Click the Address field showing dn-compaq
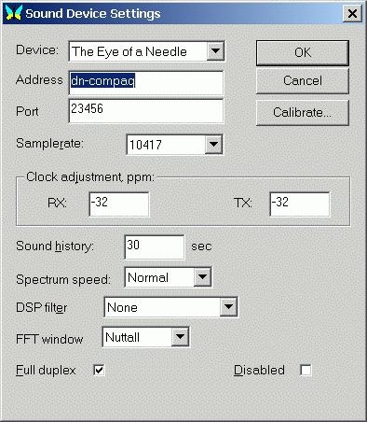Screen dimensions: 367x422 point(146,82)
